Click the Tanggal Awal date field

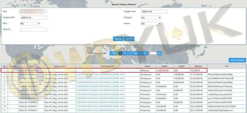point(154,12)
